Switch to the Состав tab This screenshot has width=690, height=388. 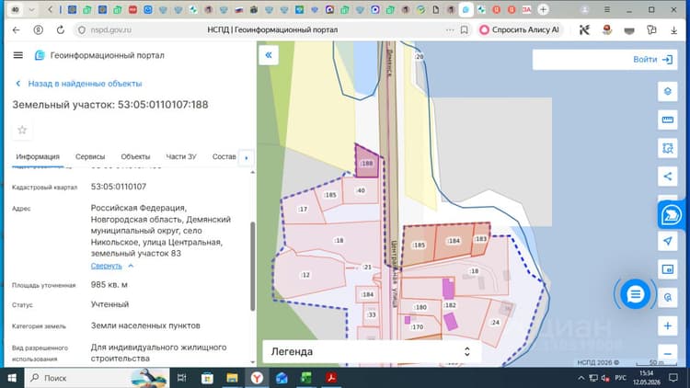click(x=224, y=156)
